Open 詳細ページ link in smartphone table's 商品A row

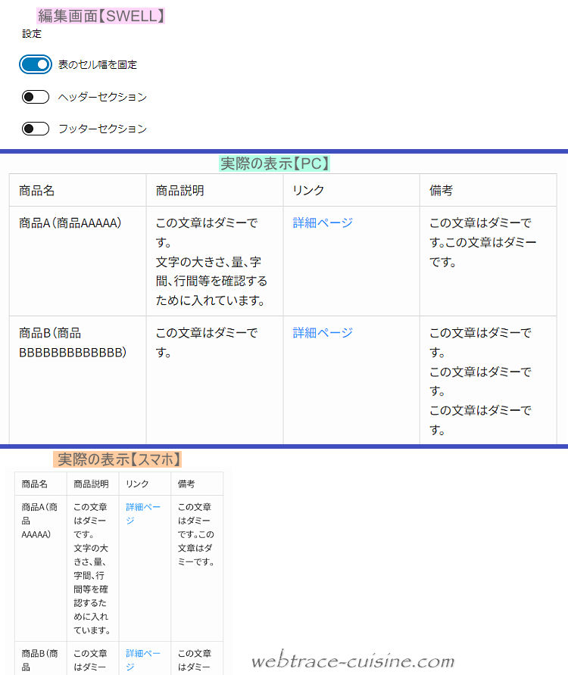point(142,514)
